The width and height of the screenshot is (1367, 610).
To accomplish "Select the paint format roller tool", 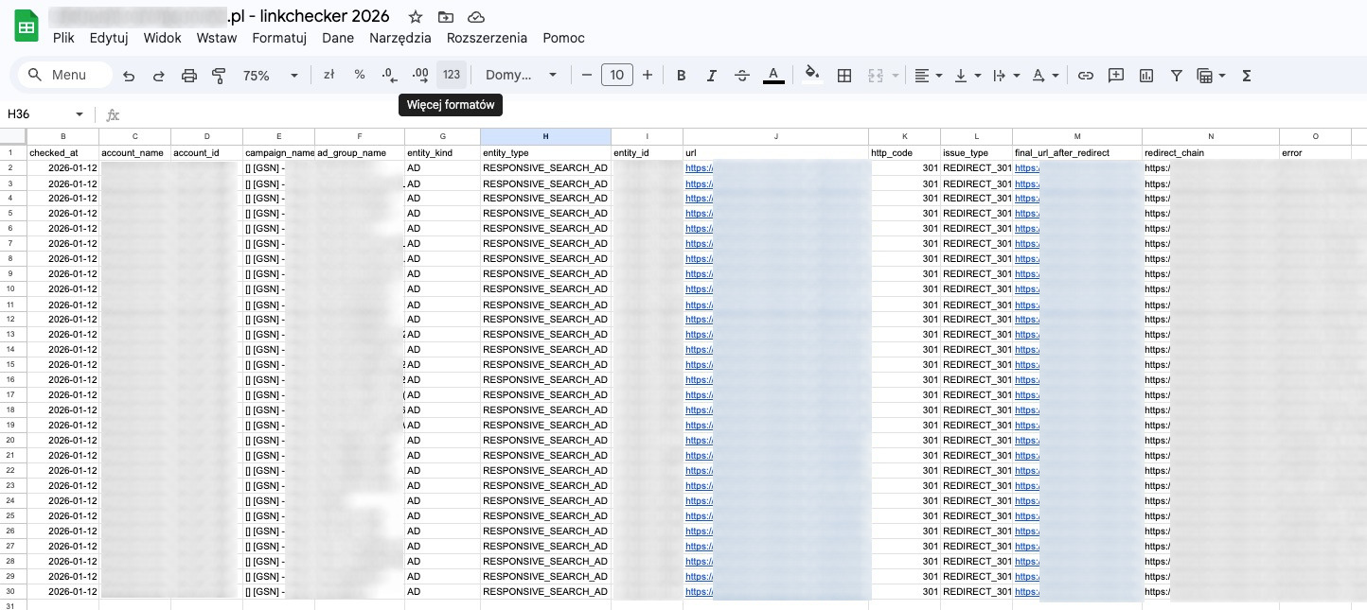I will tap(220, 76).
